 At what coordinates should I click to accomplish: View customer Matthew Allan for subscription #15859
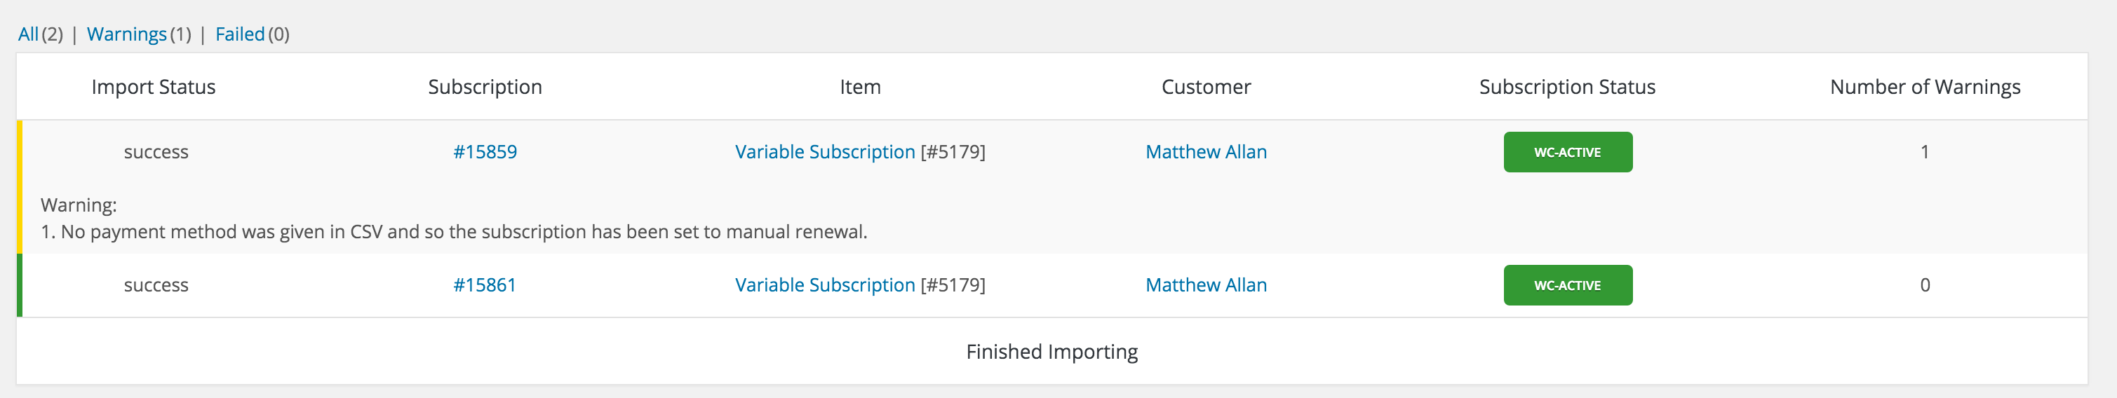tap(1206, 152)
